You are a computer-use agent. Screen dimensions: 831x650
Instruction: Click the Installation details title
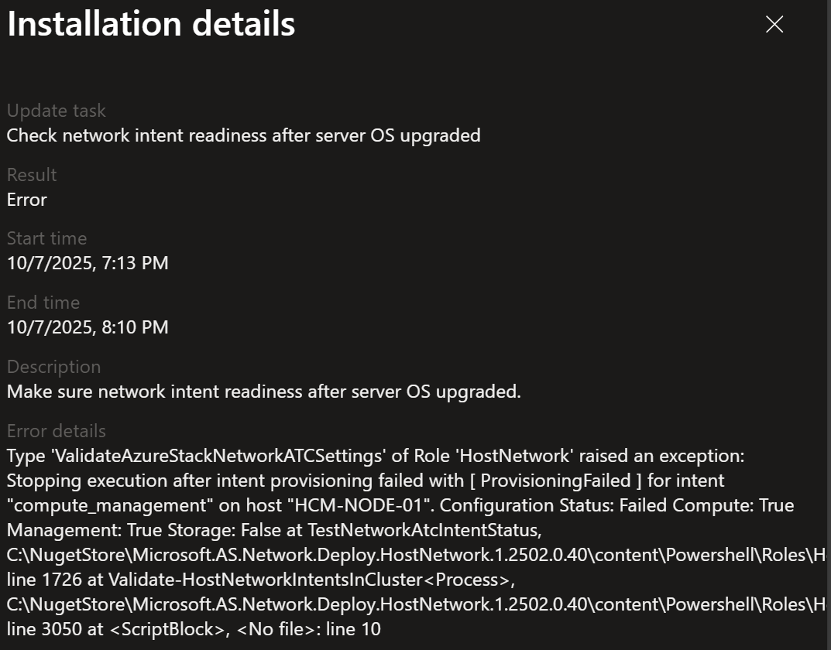151,24
